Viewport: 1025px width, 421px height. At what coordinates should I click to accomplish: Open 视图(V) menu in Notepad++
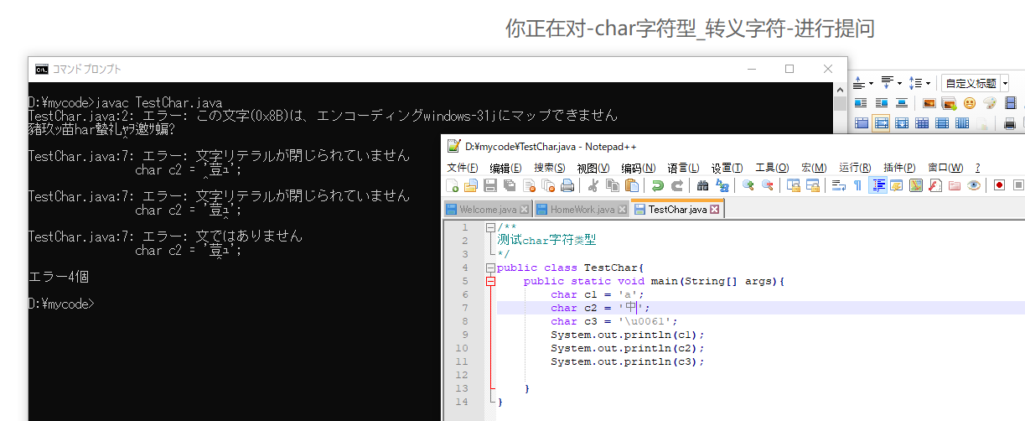click(x=593, y=168)
